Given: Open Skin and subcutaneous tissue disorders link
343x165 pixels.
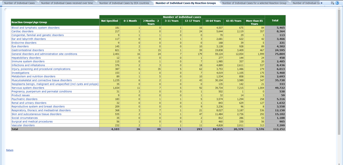Looking at the screenshot, I should pos(36,114).
